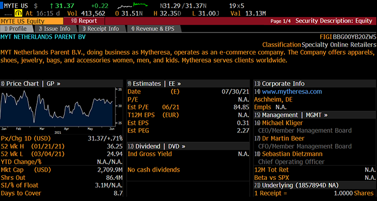Image resolution: width=377 pixels, height=201 pixels.
Task: Visit www.mytheresa.com link
Action: pos(291,92)
